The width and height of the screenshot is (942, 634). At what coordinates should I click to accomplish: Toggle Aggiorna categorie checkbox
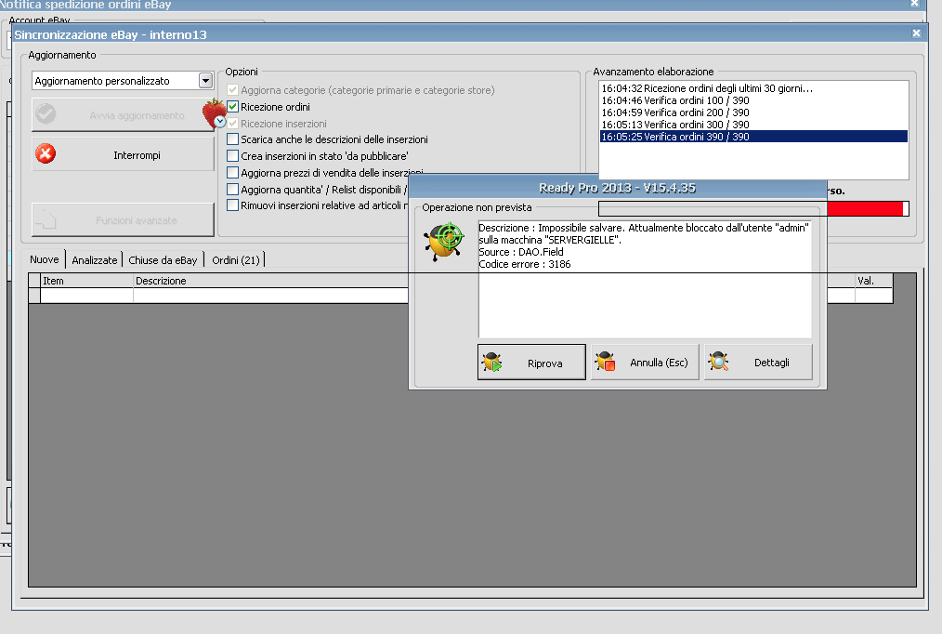[x=232, y=89]
